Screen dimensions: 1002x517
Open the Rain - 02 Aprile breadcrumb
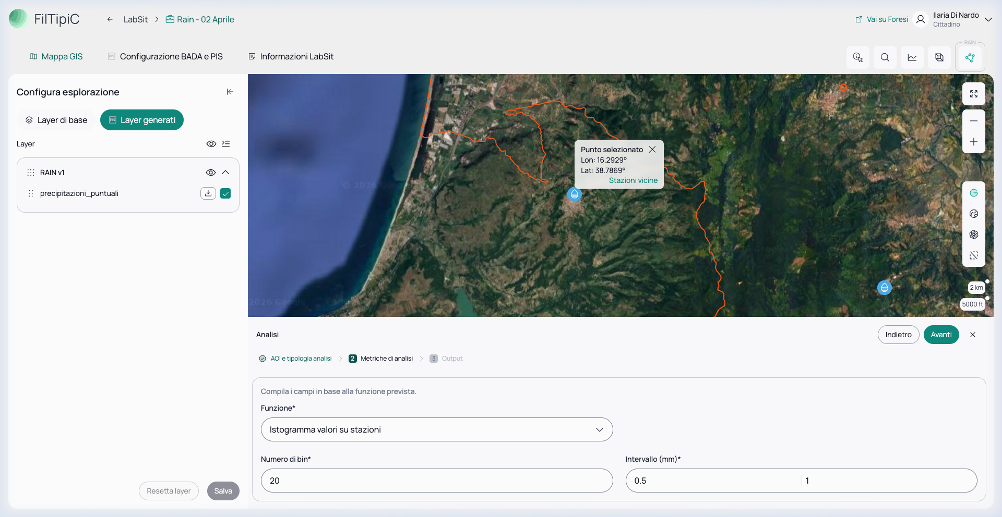pos(200,19)
